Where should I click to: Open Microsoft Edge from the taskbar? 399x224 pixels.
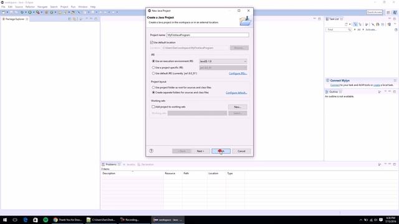point(25,220)
